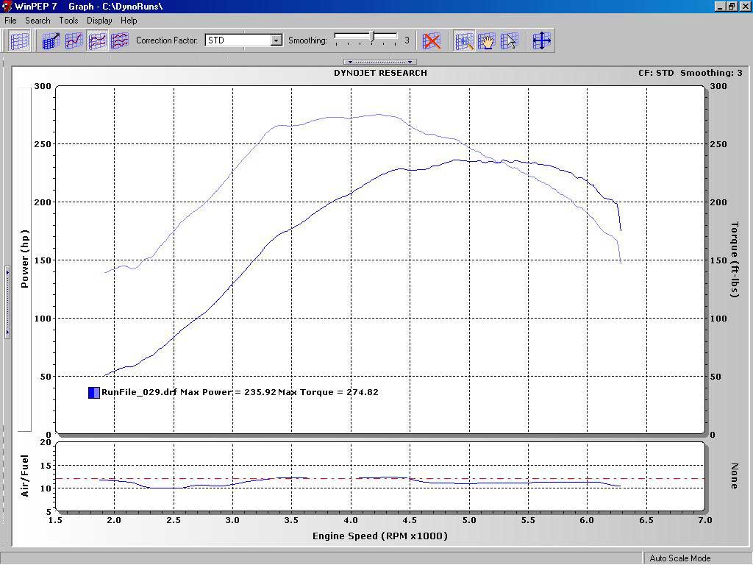Viewport: 753px width, 565px height.
Task: Open the Display menu
Action: click(99, 21)
